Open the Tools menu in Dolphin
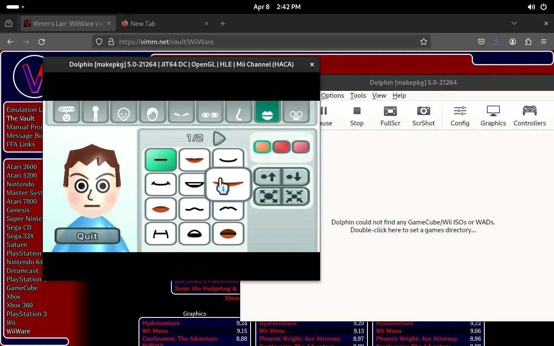This screenshot has height=346, width=554. coord(358,96)
